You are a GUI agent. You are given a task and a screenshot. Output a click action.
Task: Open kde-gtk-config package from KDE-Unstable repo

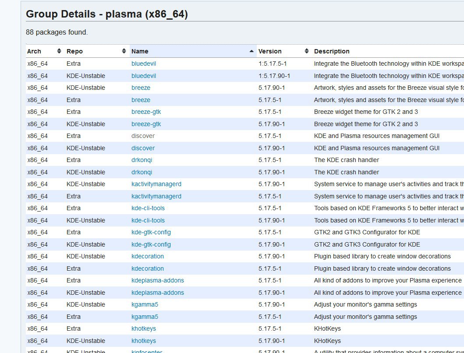(x=151, y=244)
